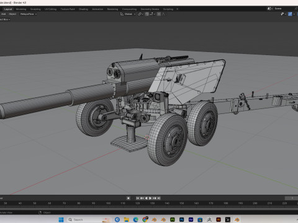Open the Compositing workspace tab
This screenshot has height=223, width=298.
129,9
